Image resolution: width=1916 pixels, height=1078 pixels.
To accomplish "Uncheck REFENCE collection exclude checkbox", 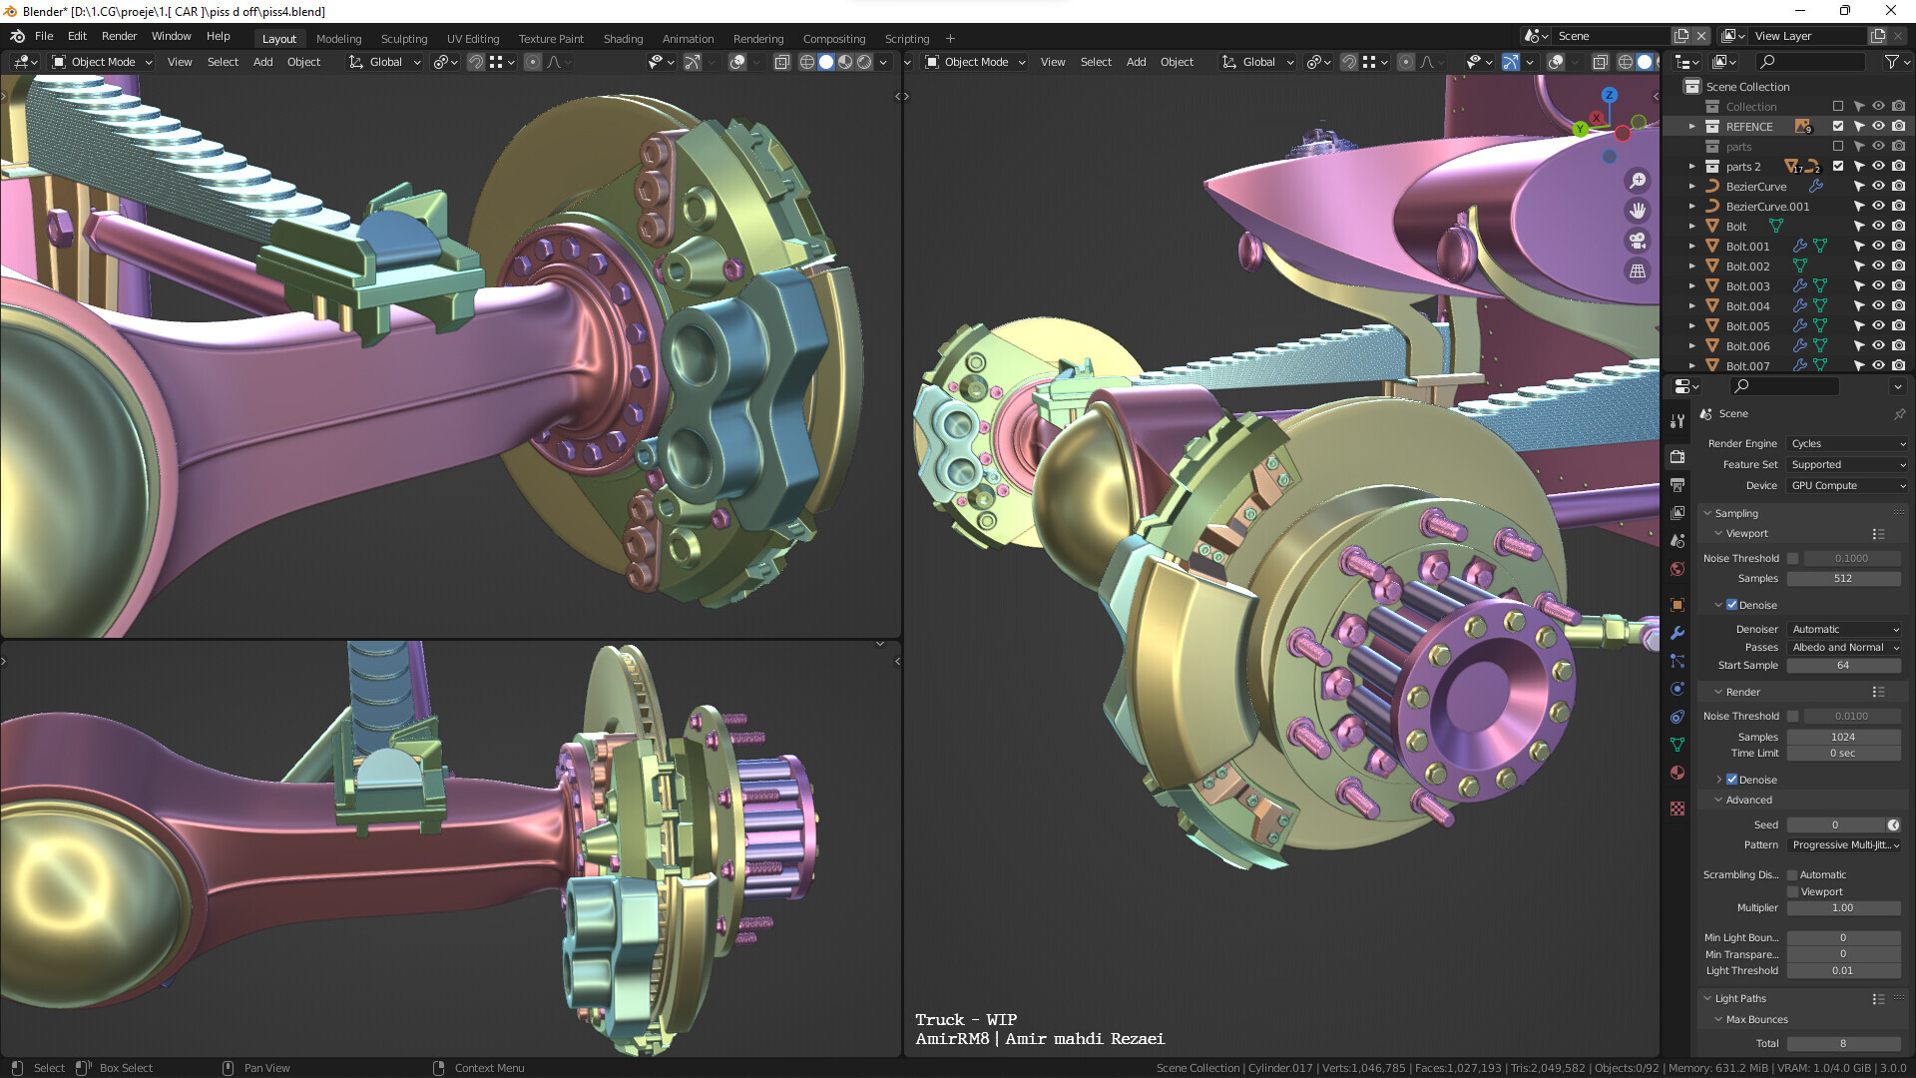I will (x=1838, y=127).
